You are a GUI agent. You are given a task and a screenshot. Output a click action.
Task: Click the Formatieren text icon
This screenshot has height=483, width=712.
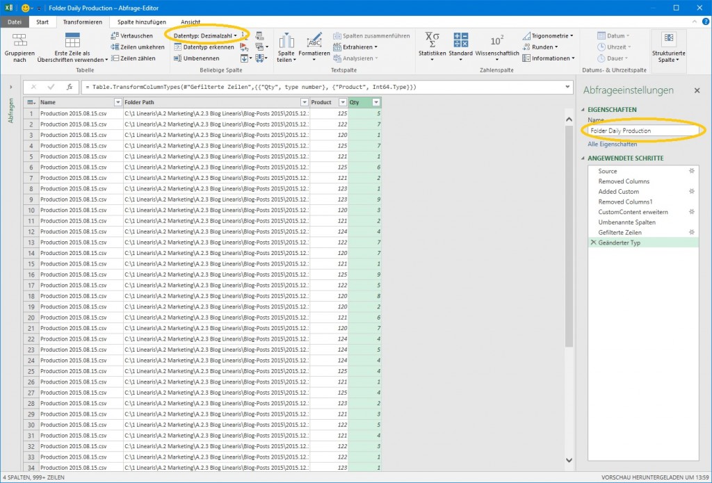tap(314, 42)
